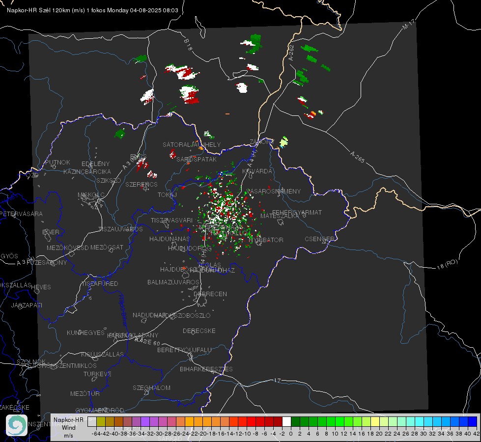Click the white swatch between -2 and 0

[286, 421]
